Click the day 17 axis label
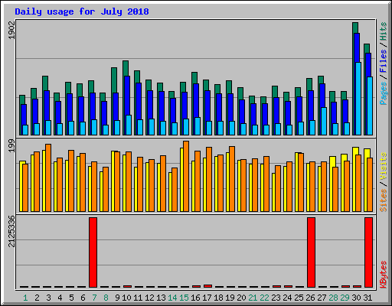The image size is (392, 306). (207, 298)
